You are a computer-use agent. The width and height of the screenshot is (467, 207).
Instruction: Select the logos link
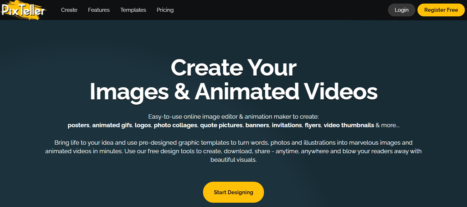tap(143, 125)
